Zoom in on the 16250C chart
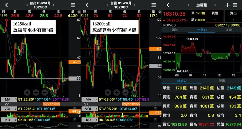Image resolution: width=242 pixels, height=129 pixels. tap(36, 92)
